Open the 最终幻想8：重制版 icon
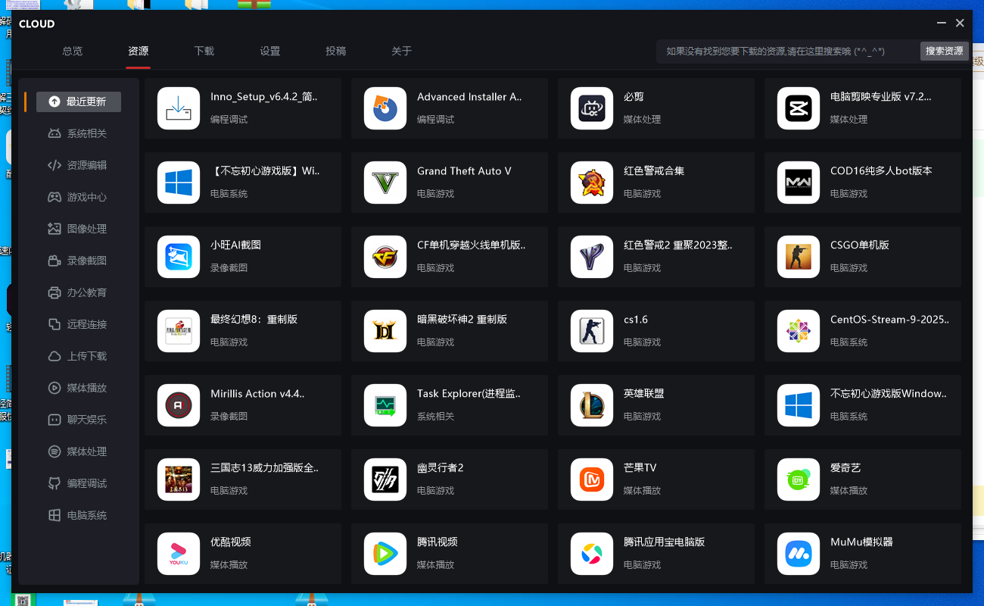984x606 pixels. click(179, 331)
